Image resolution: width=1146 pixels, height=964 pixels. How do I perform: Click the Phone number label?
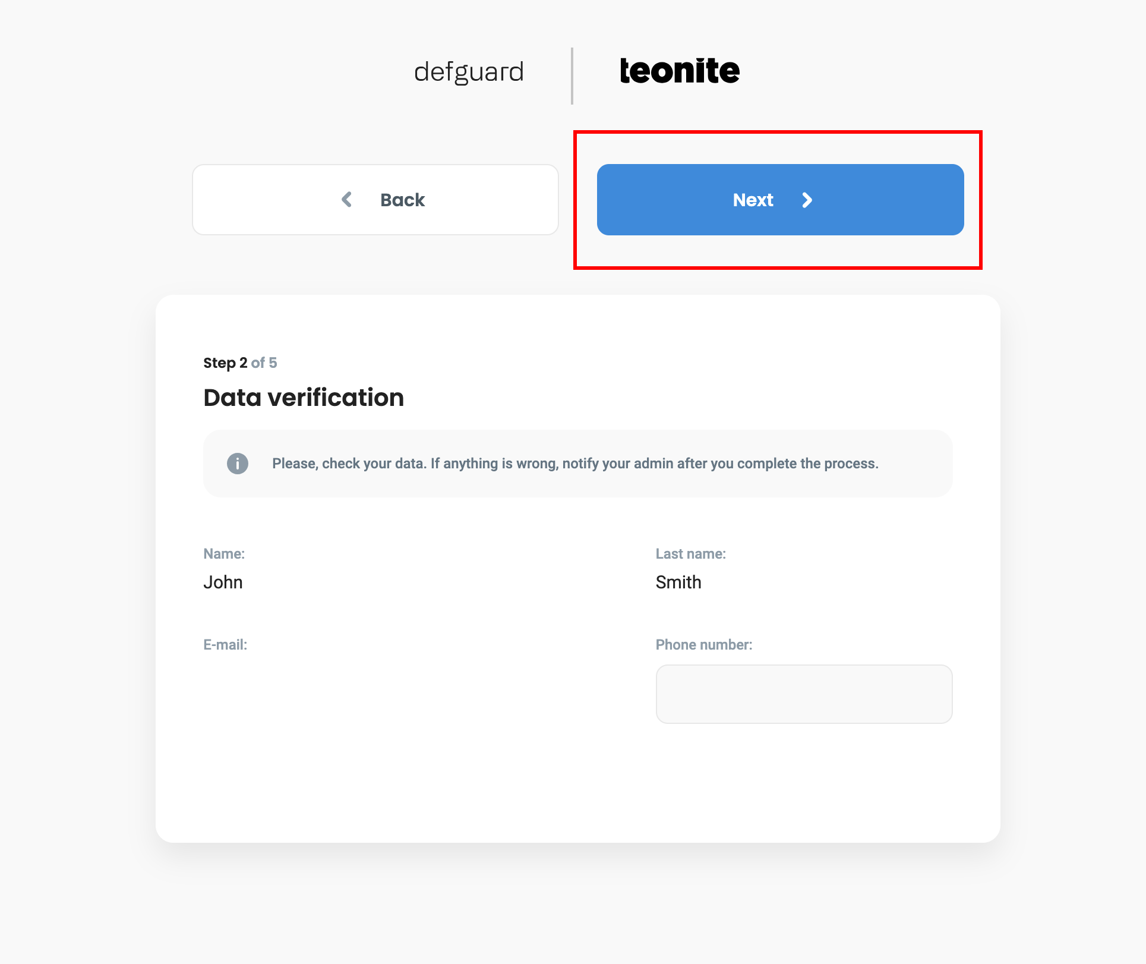click(703, 645)
